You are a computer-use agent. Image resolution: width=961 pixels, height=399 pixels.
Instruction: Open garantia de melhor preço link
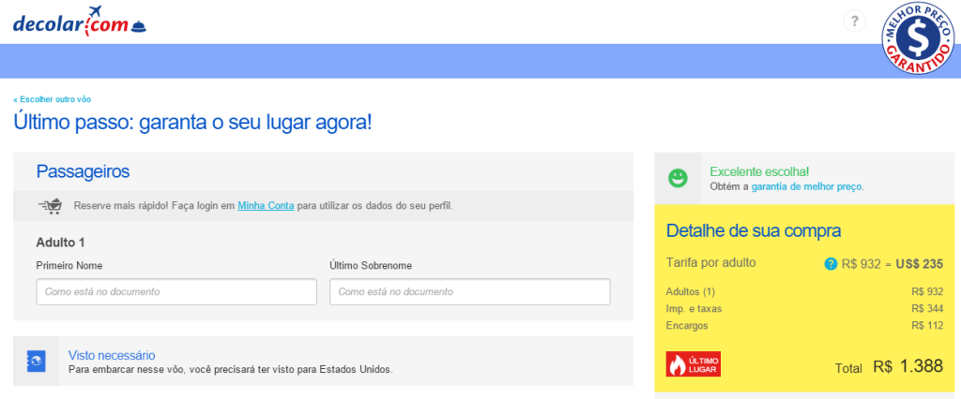(x=806, y=186)
